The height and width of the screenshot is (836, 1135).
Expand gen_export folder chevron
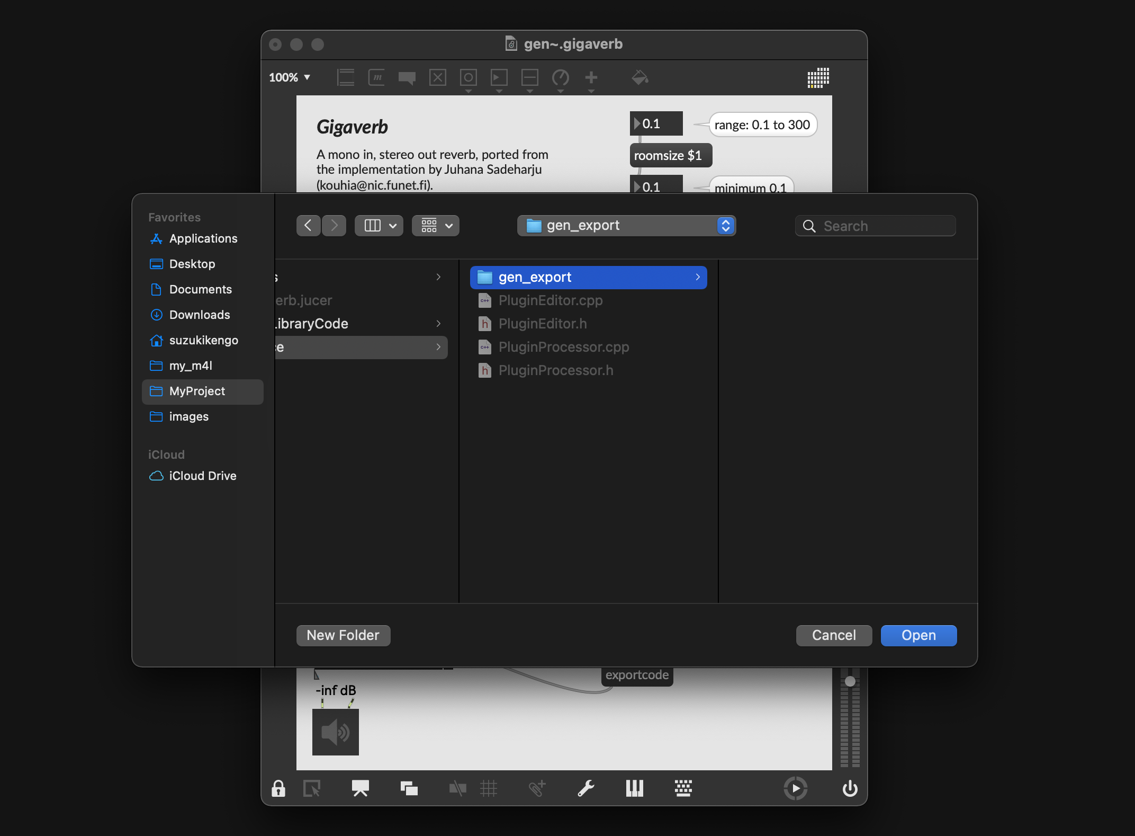coord(698,277)
